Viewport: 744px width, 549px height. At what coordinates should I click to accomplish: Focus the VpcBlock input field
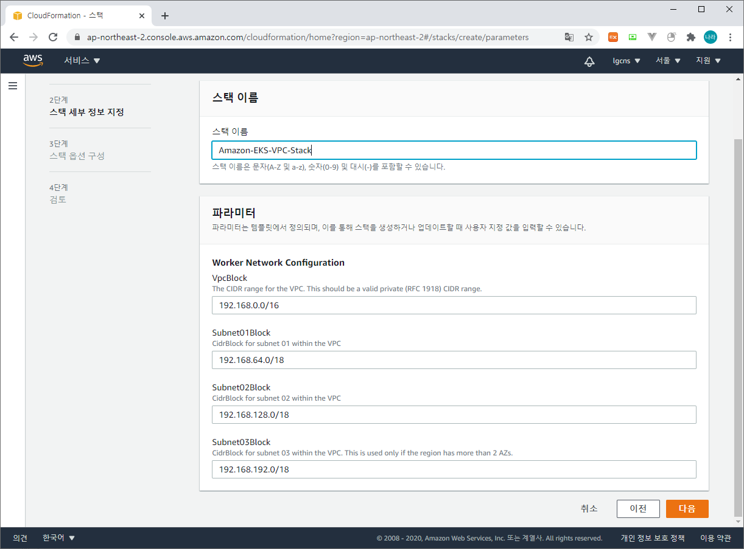[x=454, y=305]
